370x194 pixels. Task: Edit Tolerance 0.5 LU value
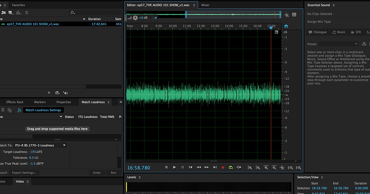pyautogui.click(x=31, y=158)
